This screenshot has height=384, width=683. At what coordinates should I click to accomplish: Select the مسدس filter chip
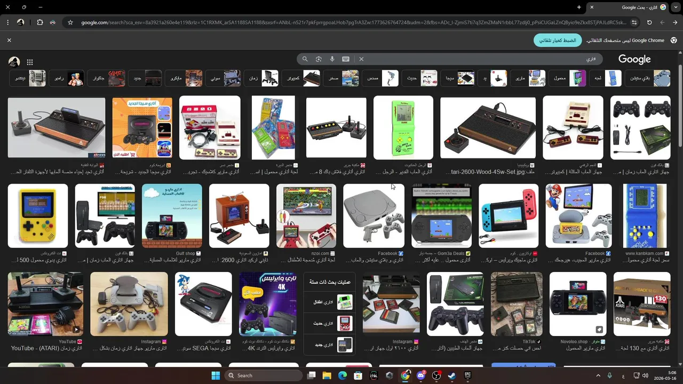pyautogui.click(x=380, y=78)
